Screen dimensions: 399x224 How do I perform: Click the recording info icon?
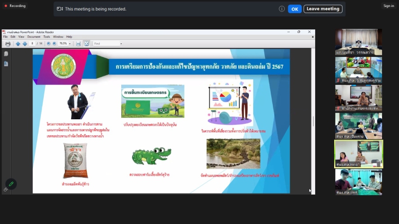pos(282,9)
